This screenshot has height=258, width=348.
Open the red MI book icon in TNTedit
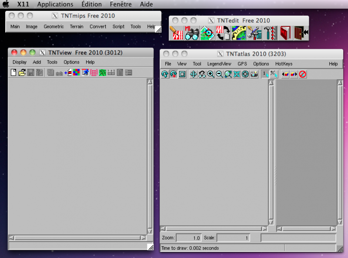tap(285, 33)
